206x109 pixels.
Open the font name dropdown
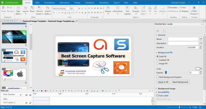tap(68, 8)
